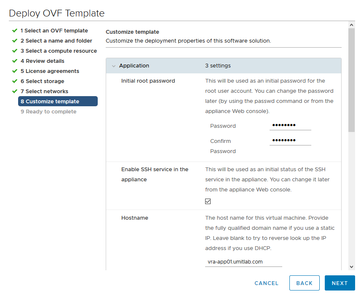
Task: Click checkmark icon beside Review details
Action: [x=15, y=61]
